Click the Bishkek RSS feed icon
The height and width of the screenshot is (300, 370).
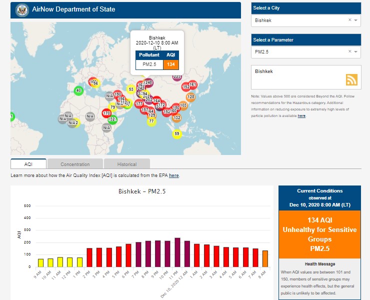[x=352, y=79]
